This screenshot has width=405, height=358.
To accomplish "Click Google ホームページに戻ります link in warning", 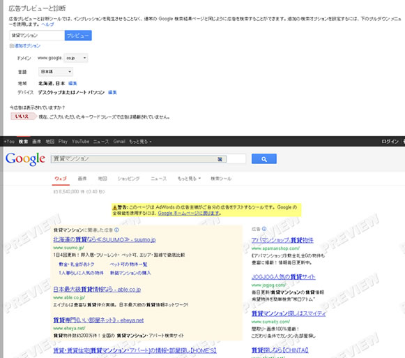I will (189, 213).
